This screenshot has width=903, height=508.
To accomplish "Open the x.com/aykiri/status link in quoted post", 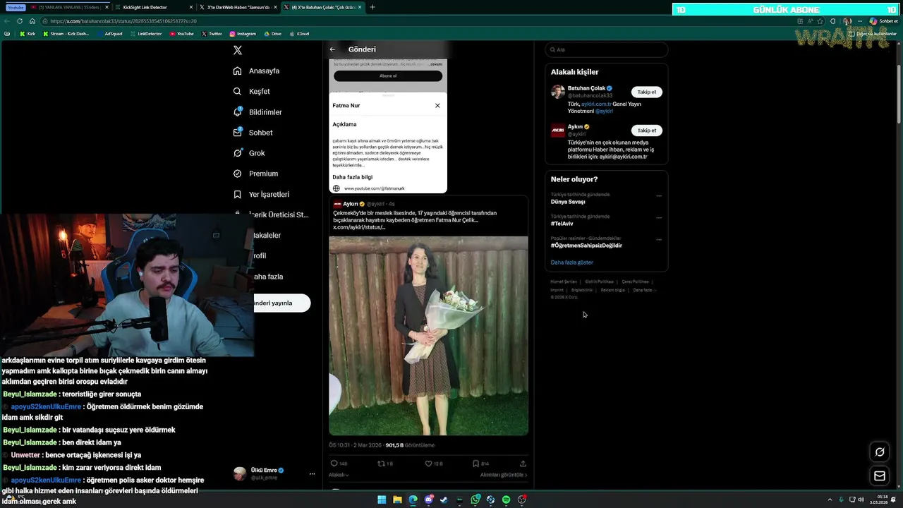I will pyautogui.click(x=359, y=227).
